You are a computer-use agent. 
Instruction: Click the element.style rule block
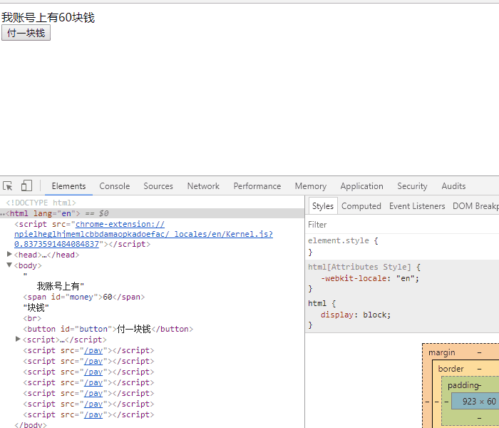(x=402, y=247)
